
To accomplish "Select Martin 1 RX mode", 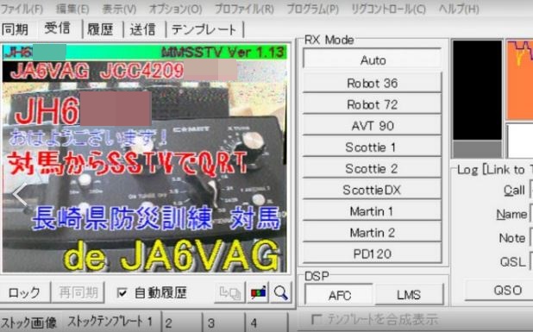I will [x=373, y=211].
